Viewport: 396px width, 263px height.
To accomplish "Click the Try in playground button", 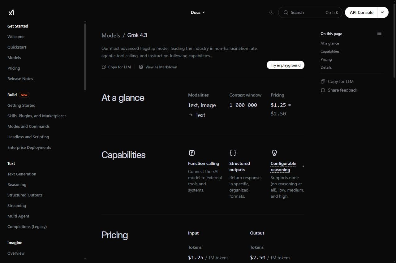I will tap(286, 65).
